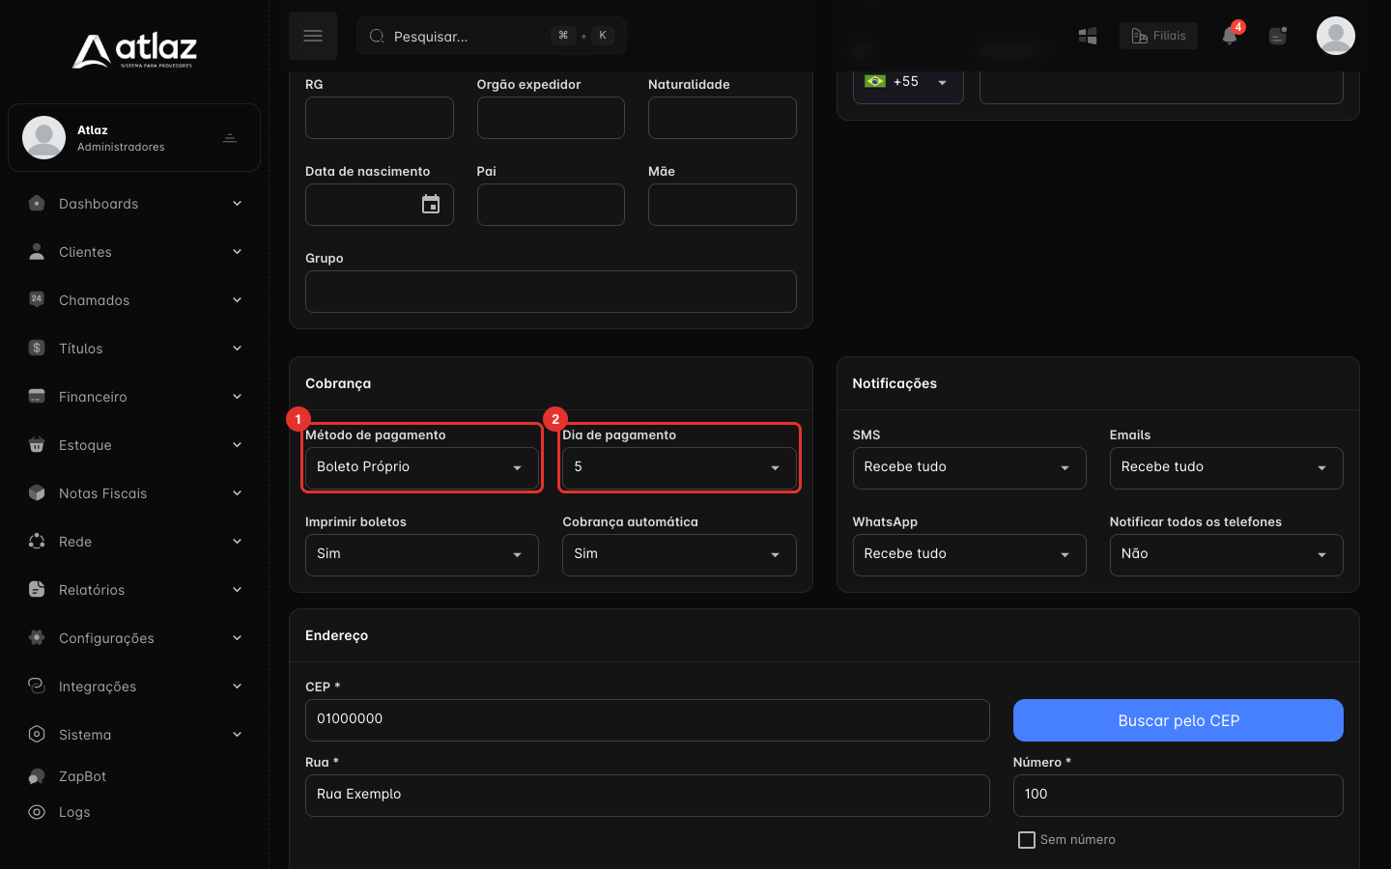
Task: Open the WhatsApp notifications dropdown
Action: point(969,554)
